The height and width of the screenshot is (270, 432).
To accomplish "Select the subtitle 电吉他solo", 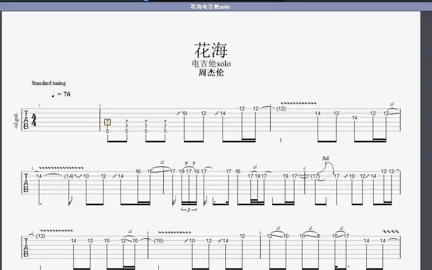I will [x=211, y=64].
